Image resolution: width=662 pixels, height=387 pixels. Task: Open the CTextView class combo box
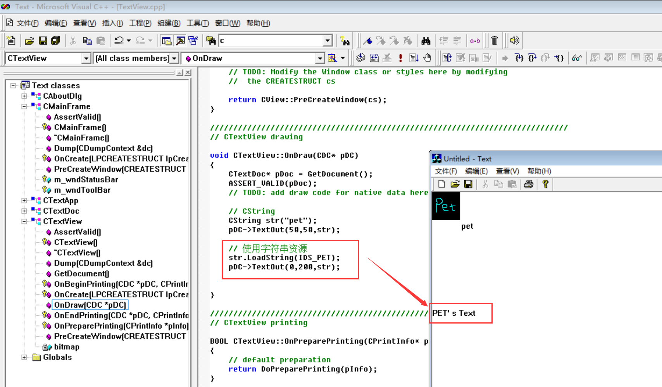(86, 58)
